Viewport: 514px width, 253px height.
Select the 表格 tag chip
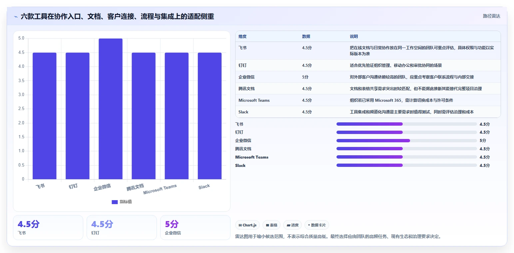[271, 225]
